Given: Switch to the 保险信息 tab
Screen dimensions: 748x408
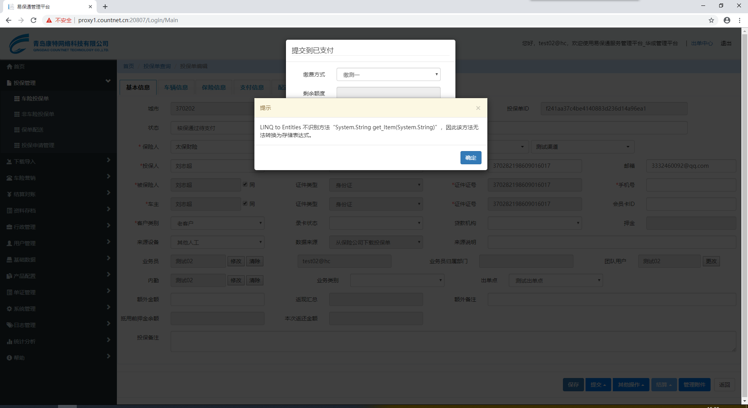Looking at the screenshot, I should (x=214, y=88).
